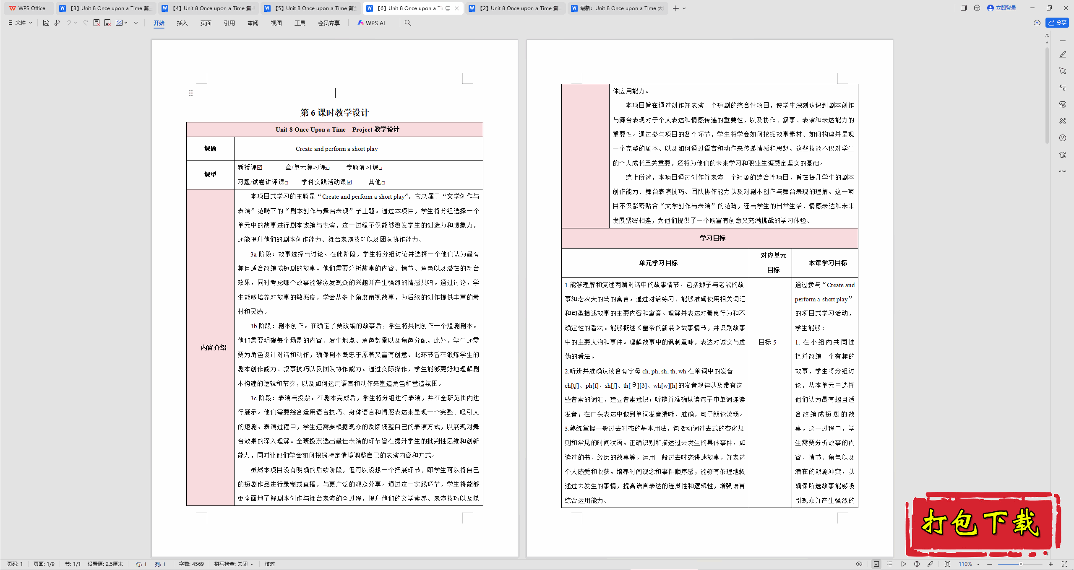
Task: Click the export-to-PDF icon in the toolbar
Action: [96, 23]
